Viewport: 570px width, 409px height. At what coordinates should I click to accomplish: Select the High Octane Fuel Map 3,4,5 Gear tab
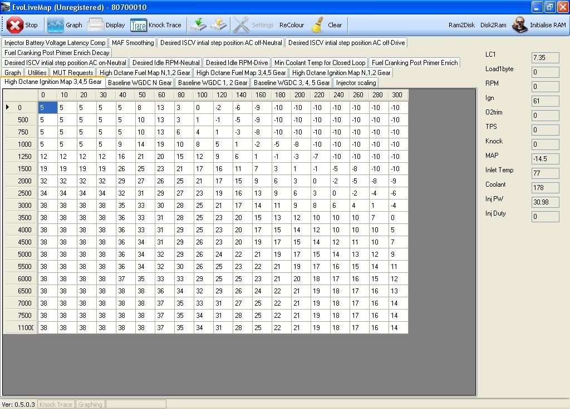coord(241,73)
